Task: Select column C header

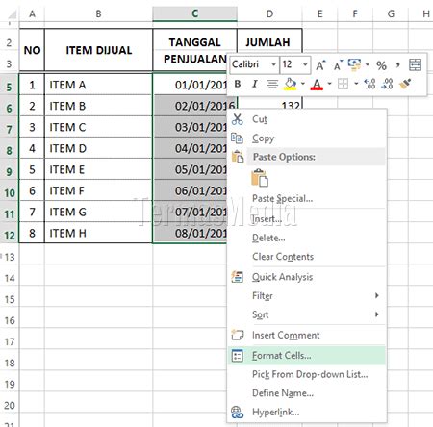Action: point(195,13)
